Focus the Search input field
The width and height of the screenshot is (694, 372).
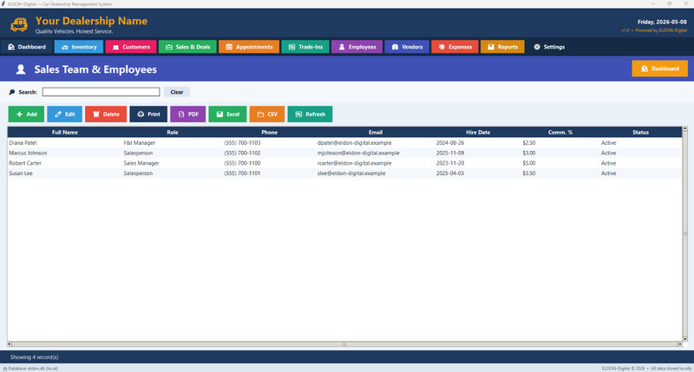click(101, 92)
